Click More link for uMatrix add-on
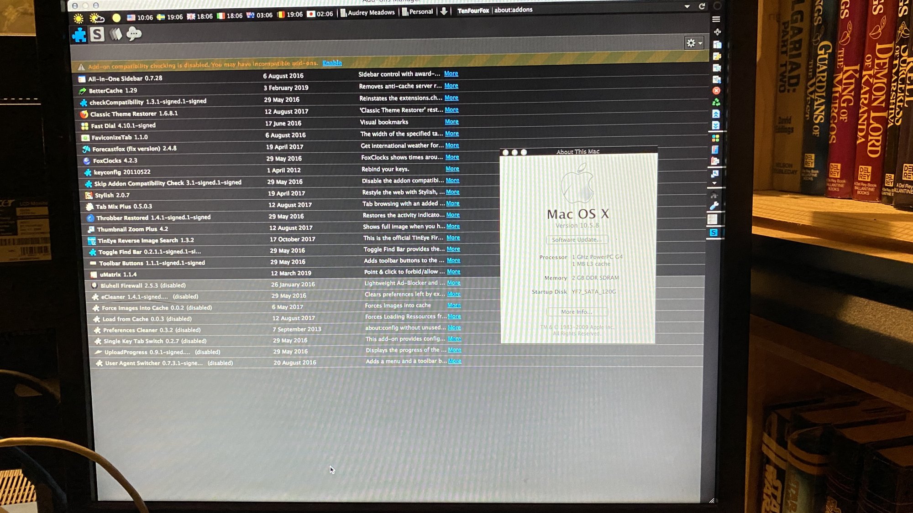This screenshot has height=513, width=913. pos(453,272)
